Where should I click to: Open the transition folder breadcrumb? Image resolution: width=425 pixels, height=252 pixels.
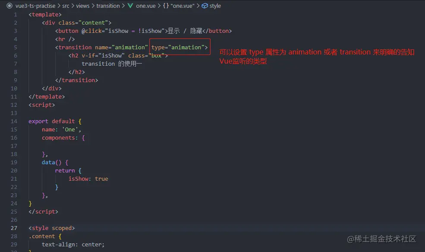coord(108,6)
